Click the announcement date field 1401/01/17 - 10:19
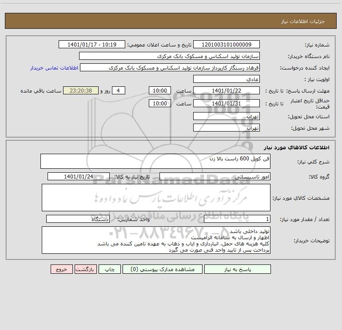This screenshot has width=342, height=330. click(x=92, y=44)
